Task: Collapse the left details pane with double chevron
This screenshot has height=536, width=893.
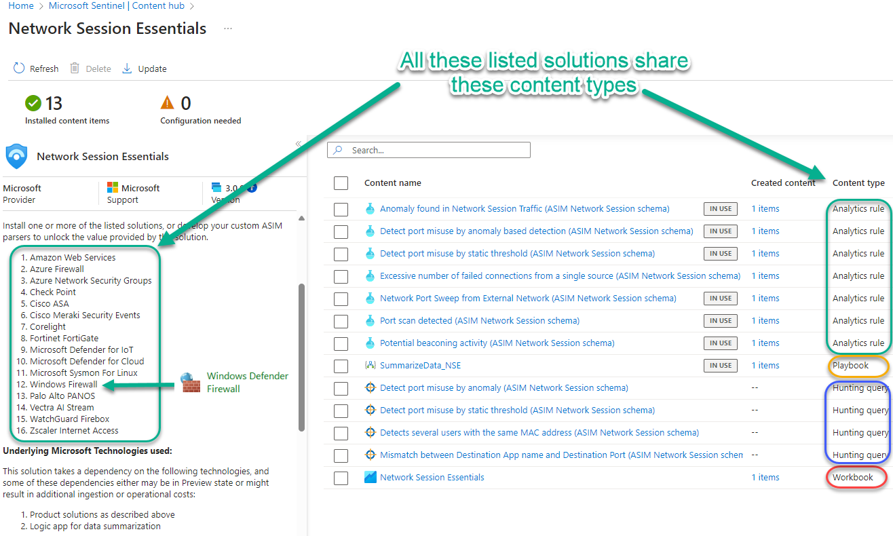Action: 298,144
